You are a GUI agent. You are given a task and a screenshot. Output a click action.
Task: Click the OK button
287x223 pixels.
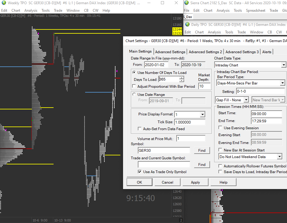click(140, 182)
